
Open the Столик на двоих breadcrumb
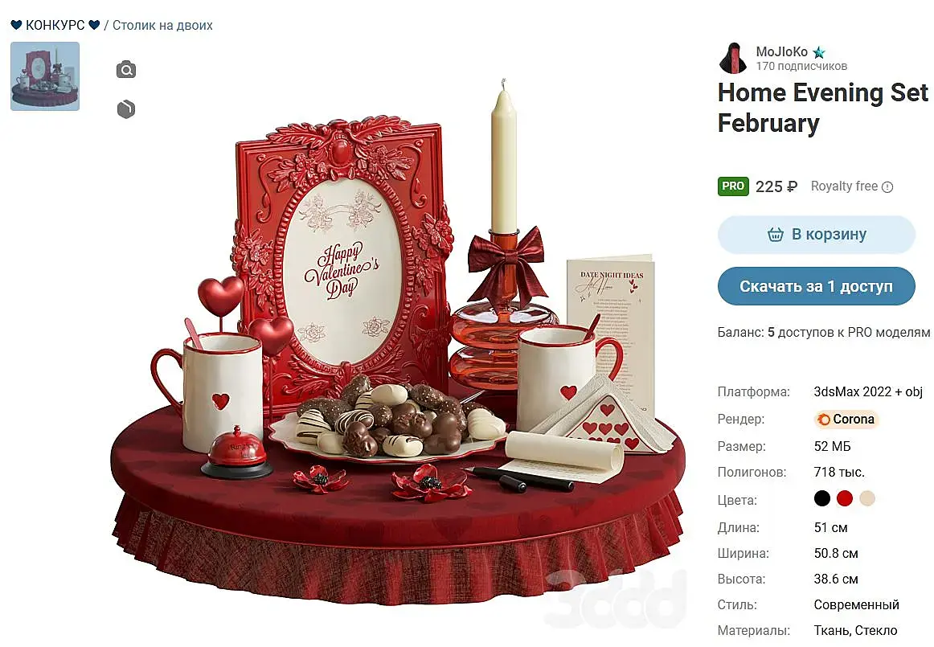[162, 25]
